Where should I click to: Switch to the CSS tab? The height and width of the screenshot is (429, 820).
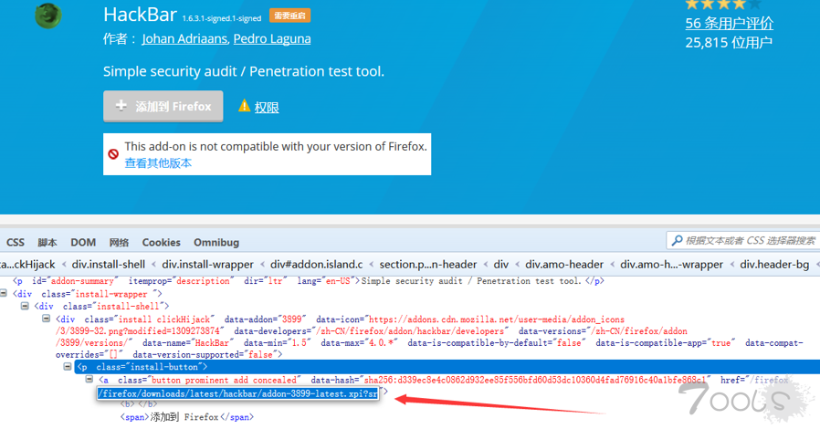pos(16,243)
